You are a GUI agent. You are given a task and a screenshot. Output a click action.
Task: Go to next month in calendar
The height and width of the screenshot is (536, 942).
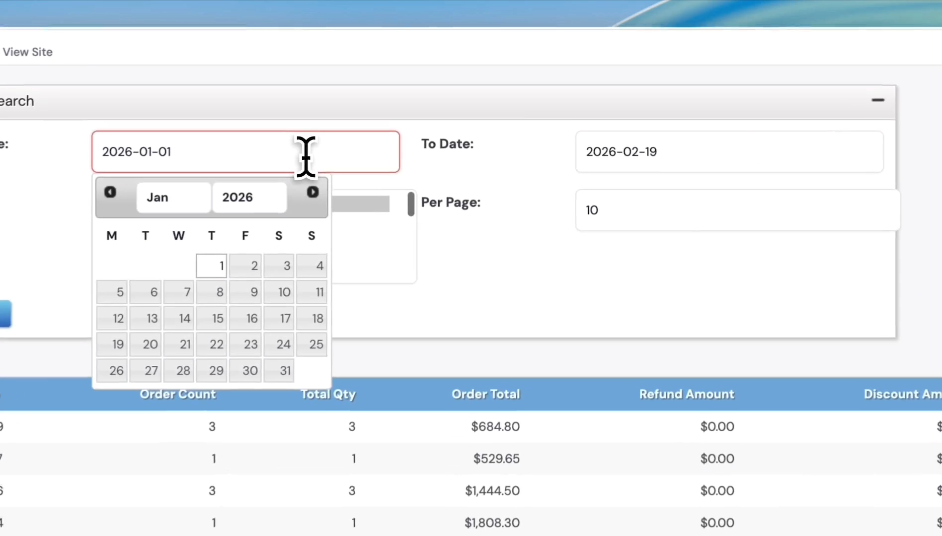313,192
